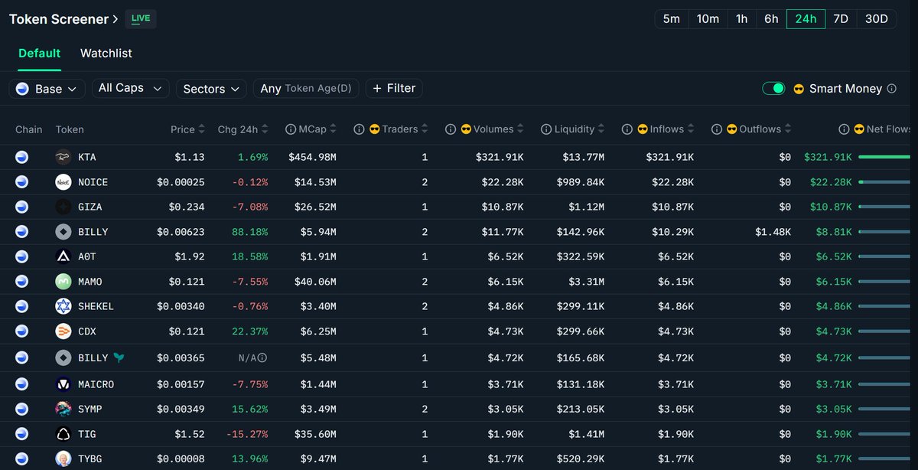Open the Token Screener heading link
This screenshot has width=918, height=470.
pyautogui.click(x=63, y=18)
